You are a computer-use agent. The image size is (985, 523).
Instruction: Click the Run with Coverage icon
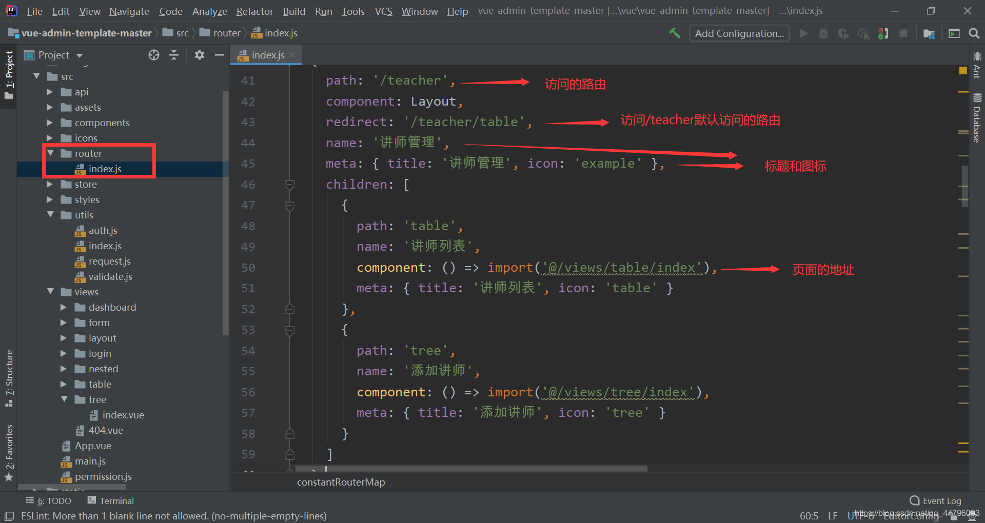point(843,33)
